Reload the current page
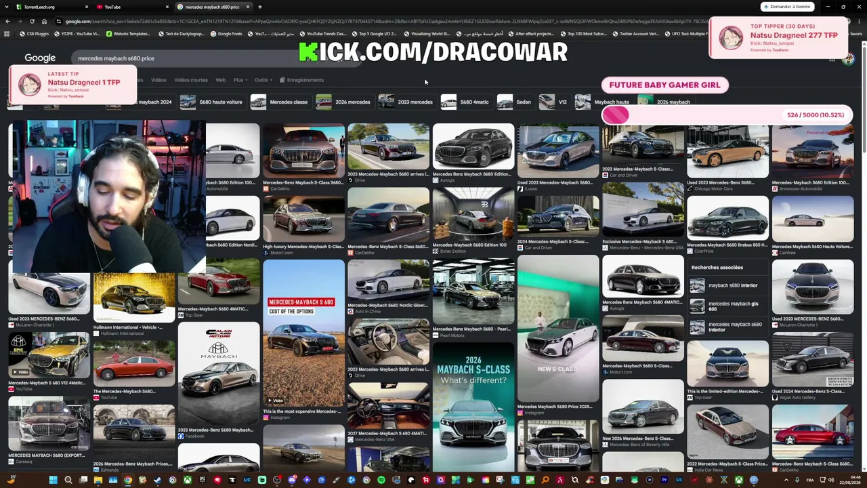The height and width of the screenshot is (488, 867). coord(32,21)
